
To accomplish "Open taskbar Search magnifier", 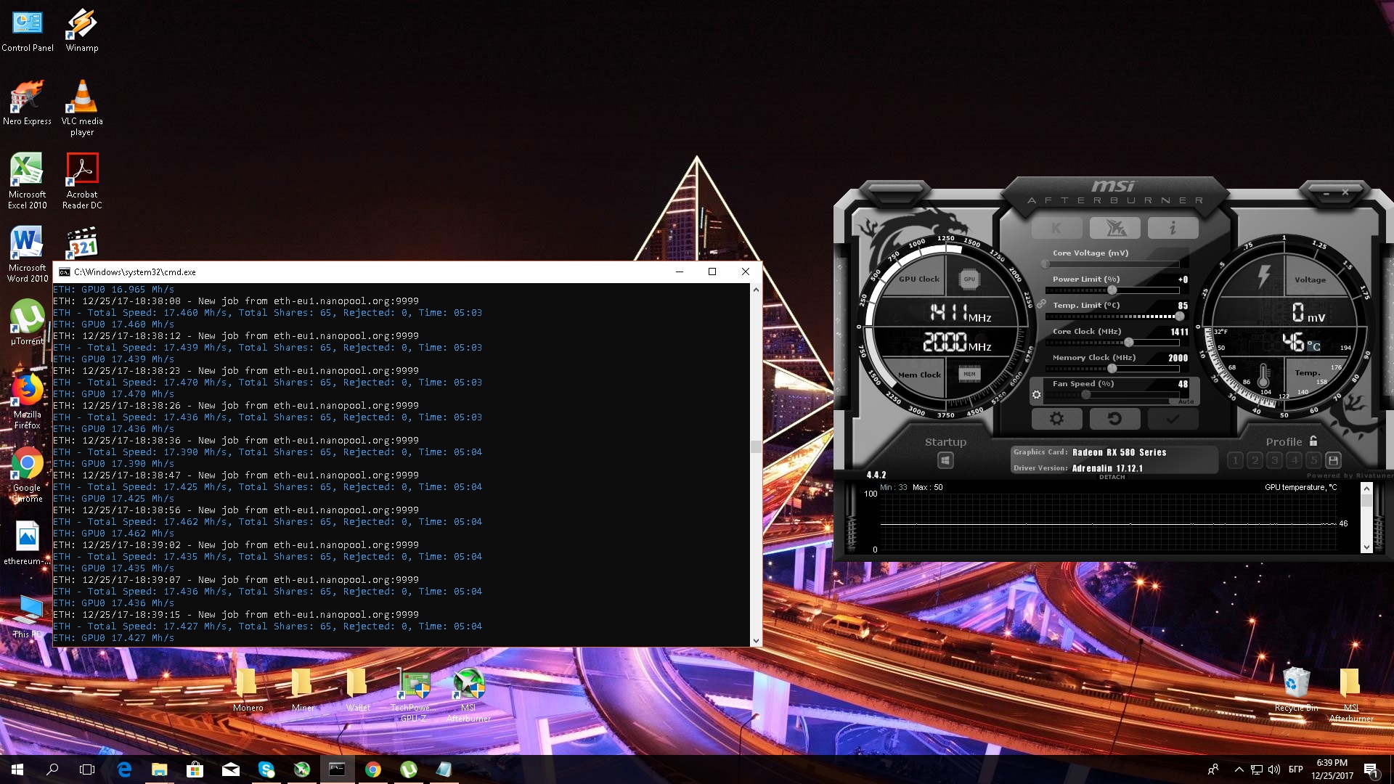I will click(x=52, y=769).
